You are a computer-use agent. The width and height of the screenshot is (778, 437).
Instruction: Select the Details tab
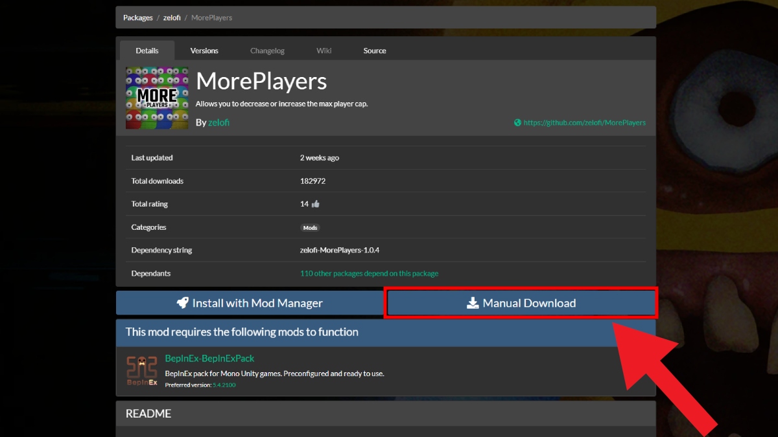[147, 50]
